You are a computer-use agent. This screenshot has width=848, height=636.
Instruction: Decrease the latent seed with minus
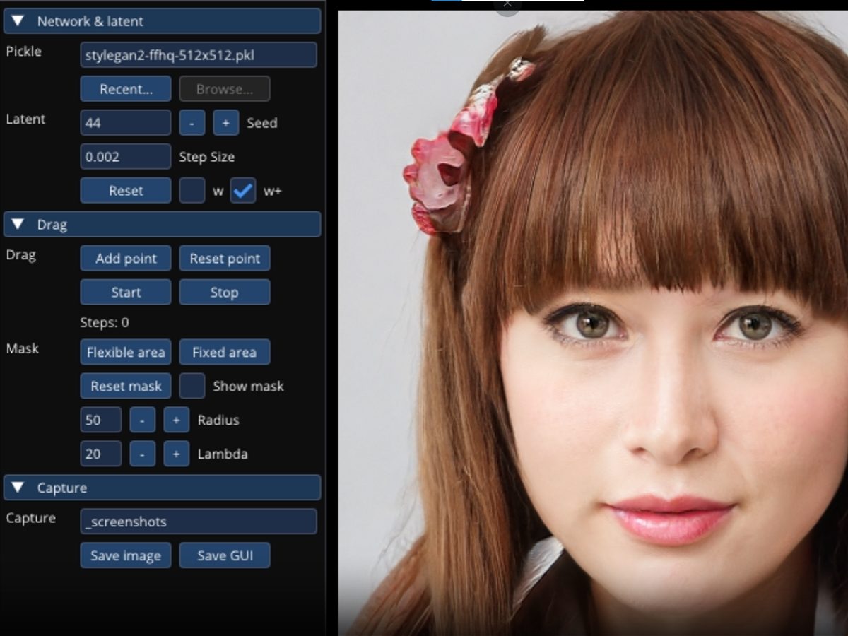tap(192, 123)
